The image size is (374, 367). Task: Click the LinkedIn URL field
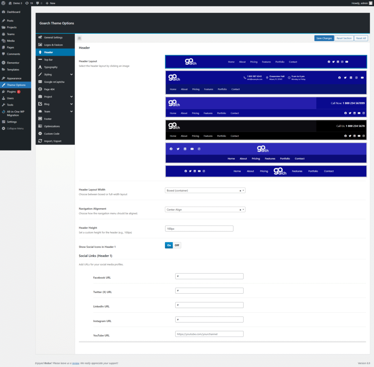(x=209, y=305)
